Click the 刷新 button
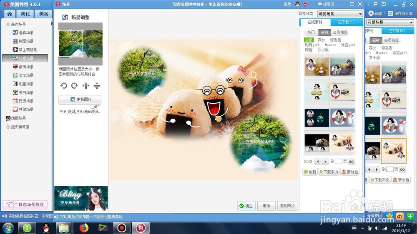Viewport: 417px width, 234px height. pos(310,172)
